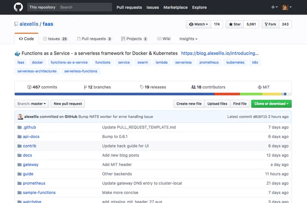The height and width of the screenshot is (203, 307).
Task: Select the 'serverless-architectures' topic tag
Action: (37, 71)
